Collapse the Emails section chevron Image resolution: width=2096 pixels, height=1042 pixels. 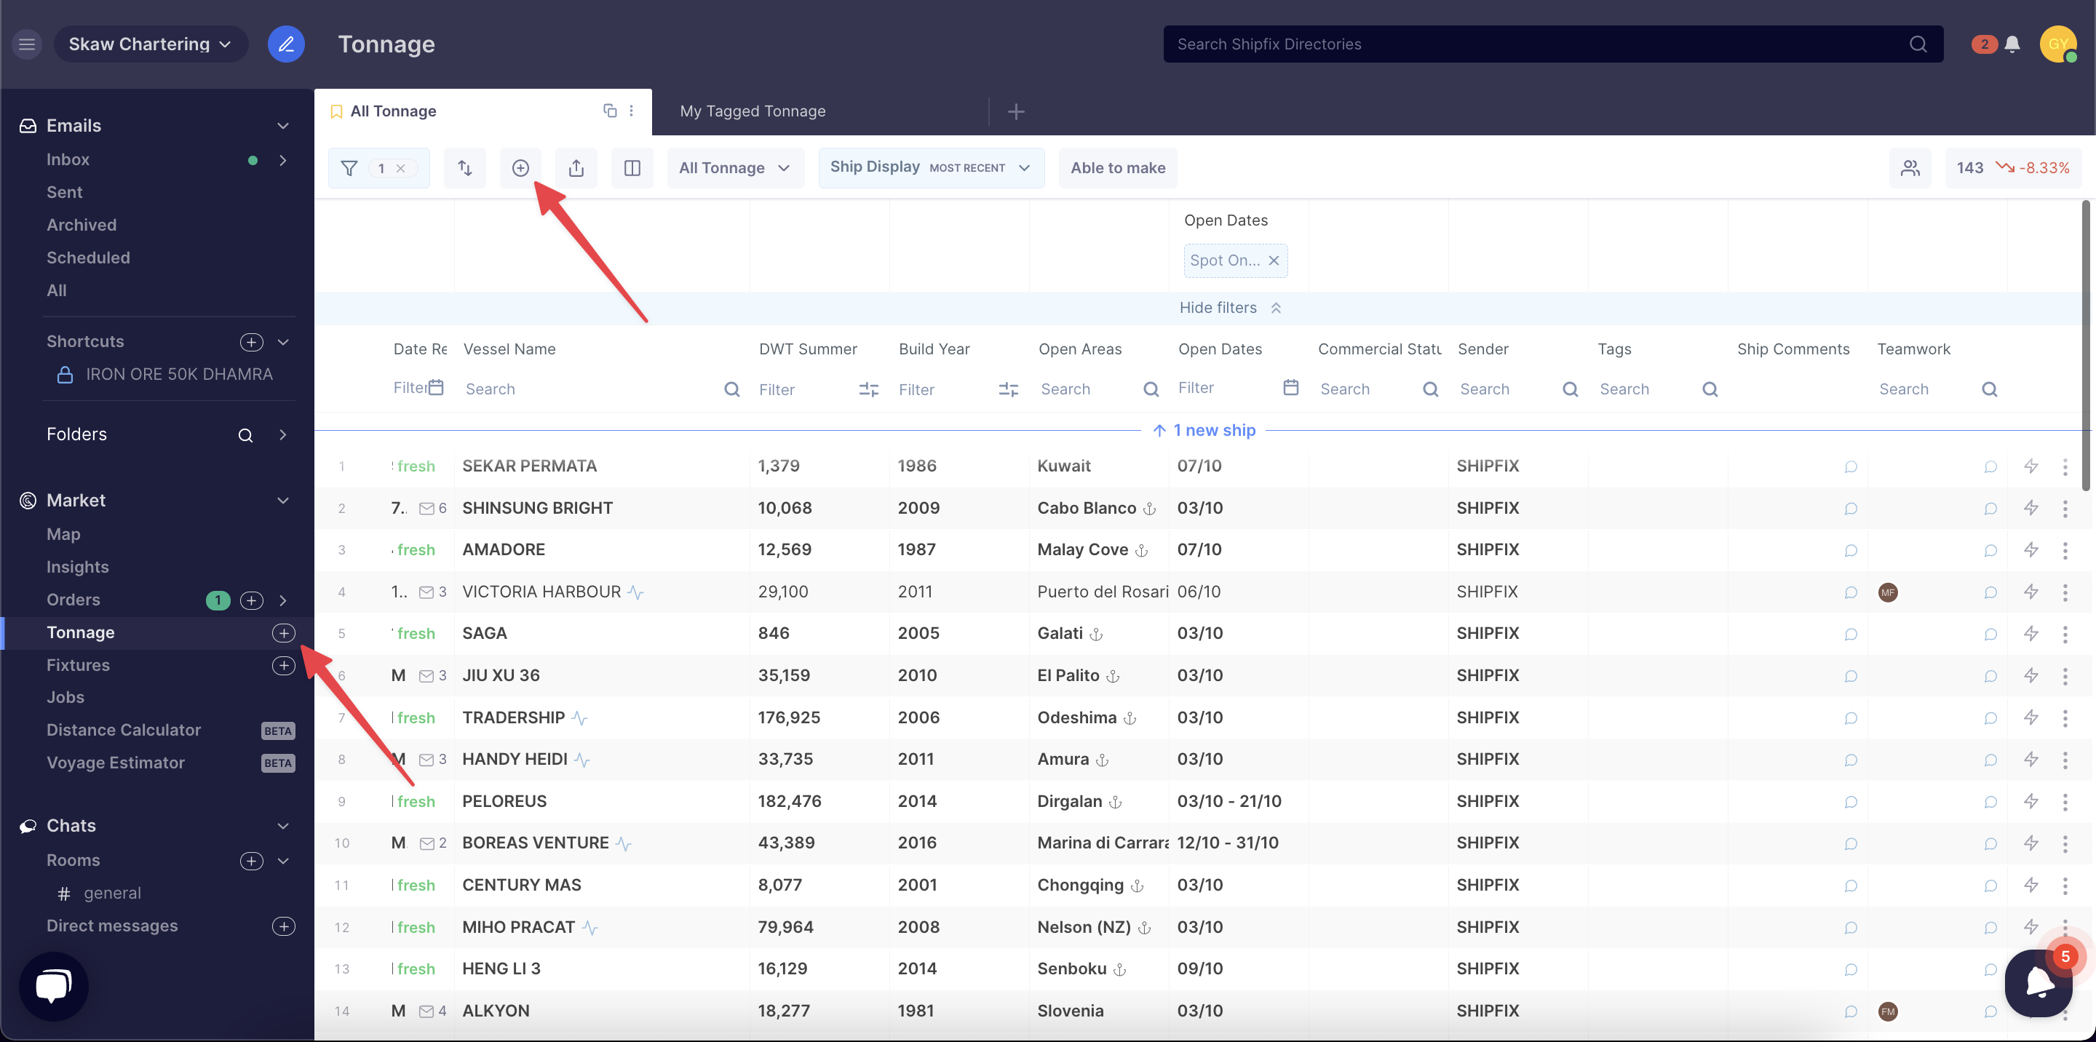[x=283, y=125]
